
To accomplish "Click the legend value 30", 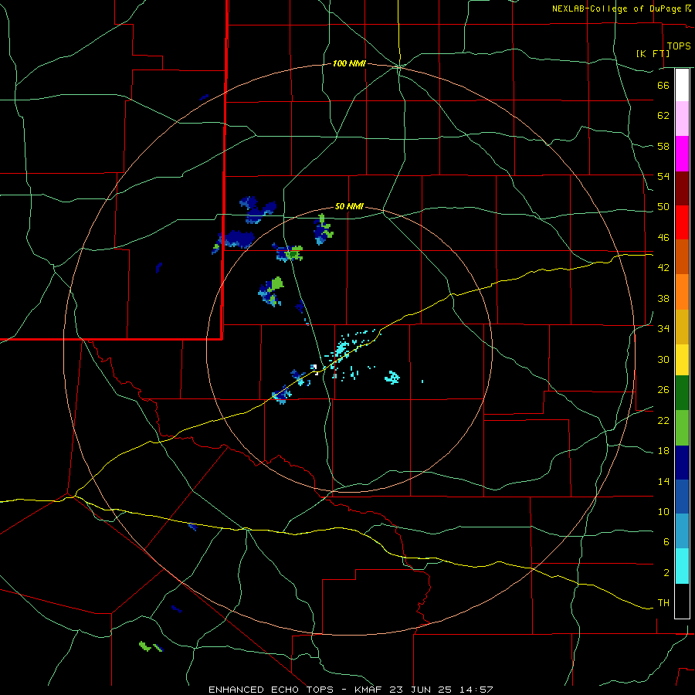I will pyautogui.click(x=663, y=359).
